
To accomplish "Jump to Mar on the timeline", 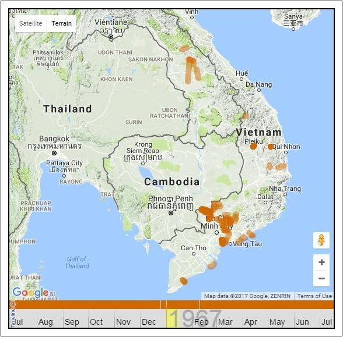I will coord(225,322).
